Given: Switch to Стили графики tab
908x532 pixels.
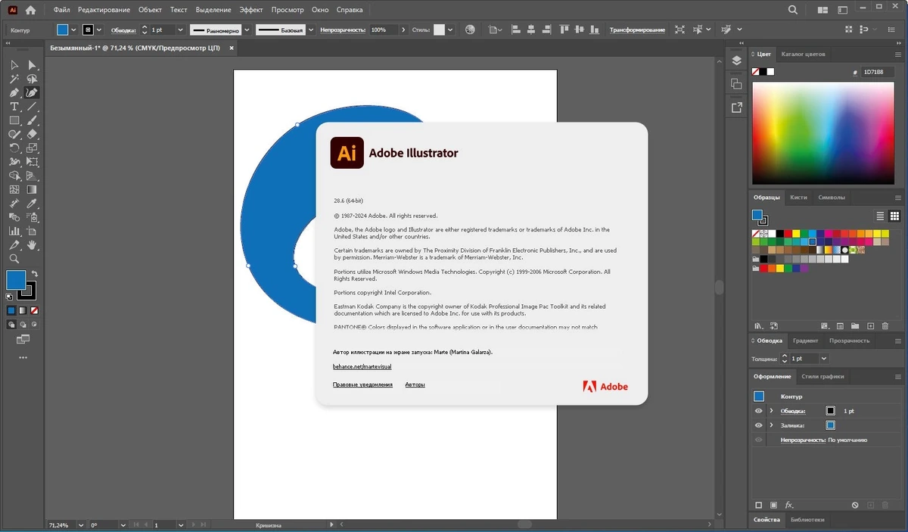Looking at the screenshot, I should click(823, 376).
